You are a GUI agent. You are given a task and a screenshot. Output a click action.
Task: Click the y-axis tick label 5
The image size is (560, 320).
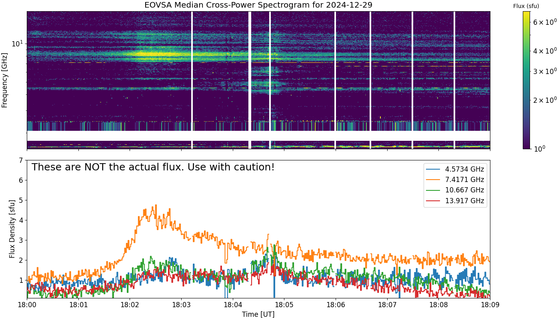pos(22,200)
